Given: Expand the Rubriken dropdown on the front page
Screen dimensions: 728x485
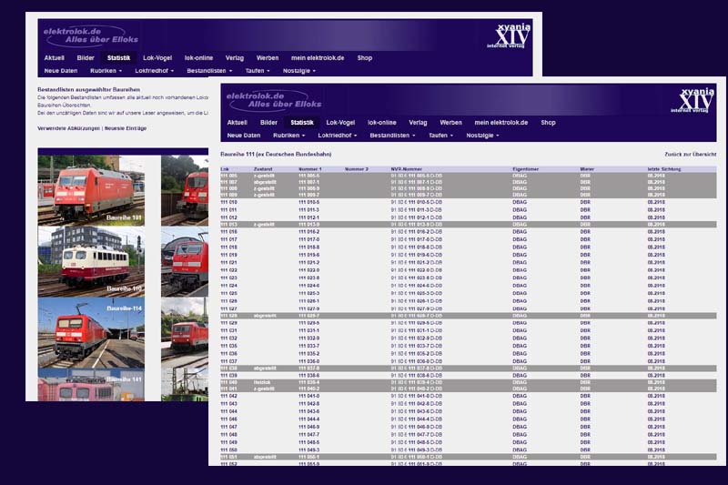Looking at the screenshot, I should click(x=291, y=135).
